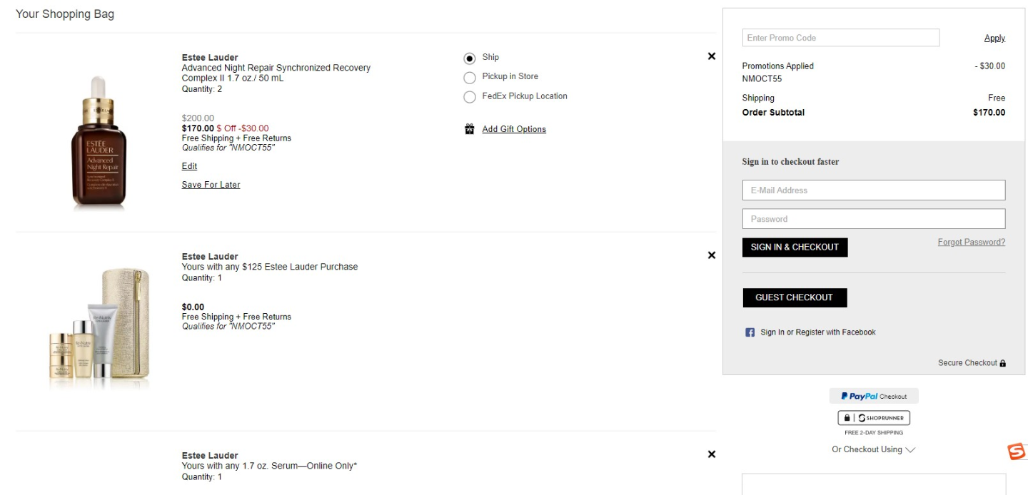Remove the $125 Estee Lauder Purchase gift

[x=711, y=255]
